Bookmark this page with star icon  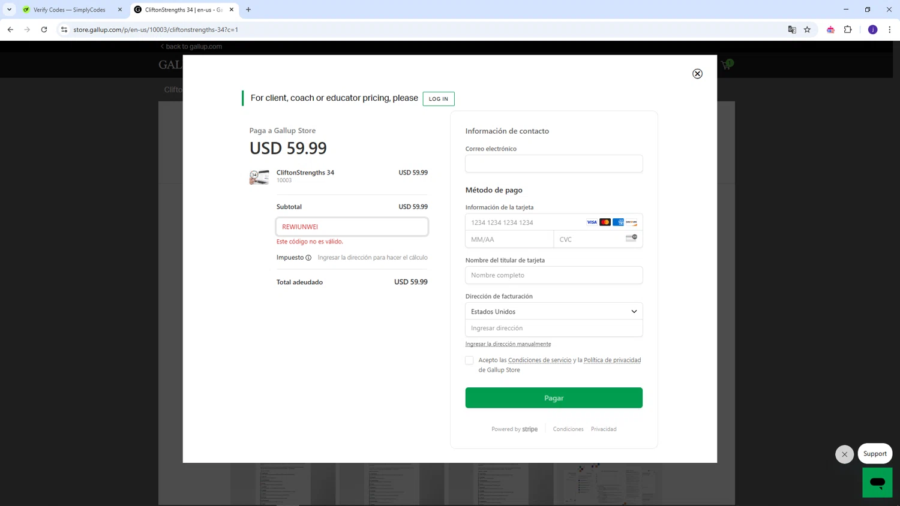pyautogui.click(x=808, y=29)
